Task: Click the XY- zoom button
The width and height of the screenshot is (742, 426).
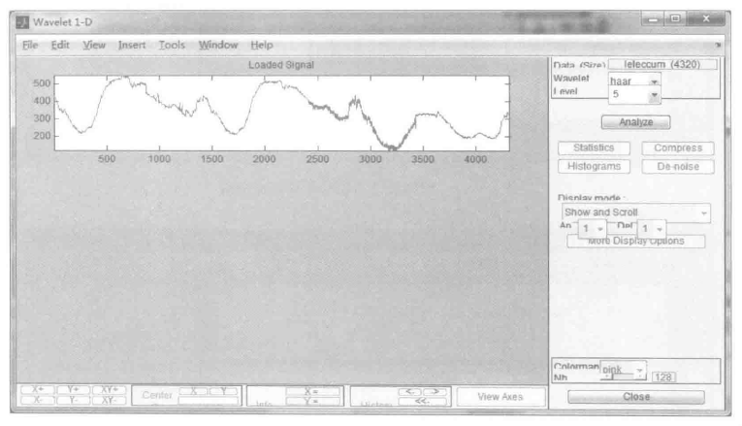Action: click(109, 401)
